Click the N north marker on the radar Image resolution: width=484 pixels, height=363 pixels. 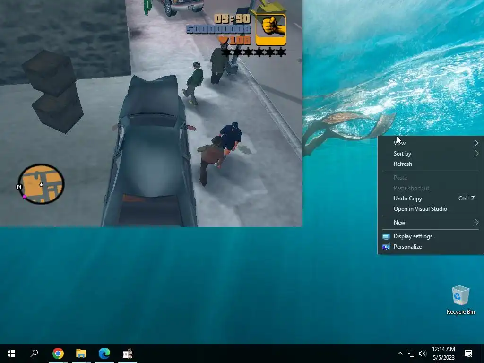pyautogui.click(x=19, y=187)
